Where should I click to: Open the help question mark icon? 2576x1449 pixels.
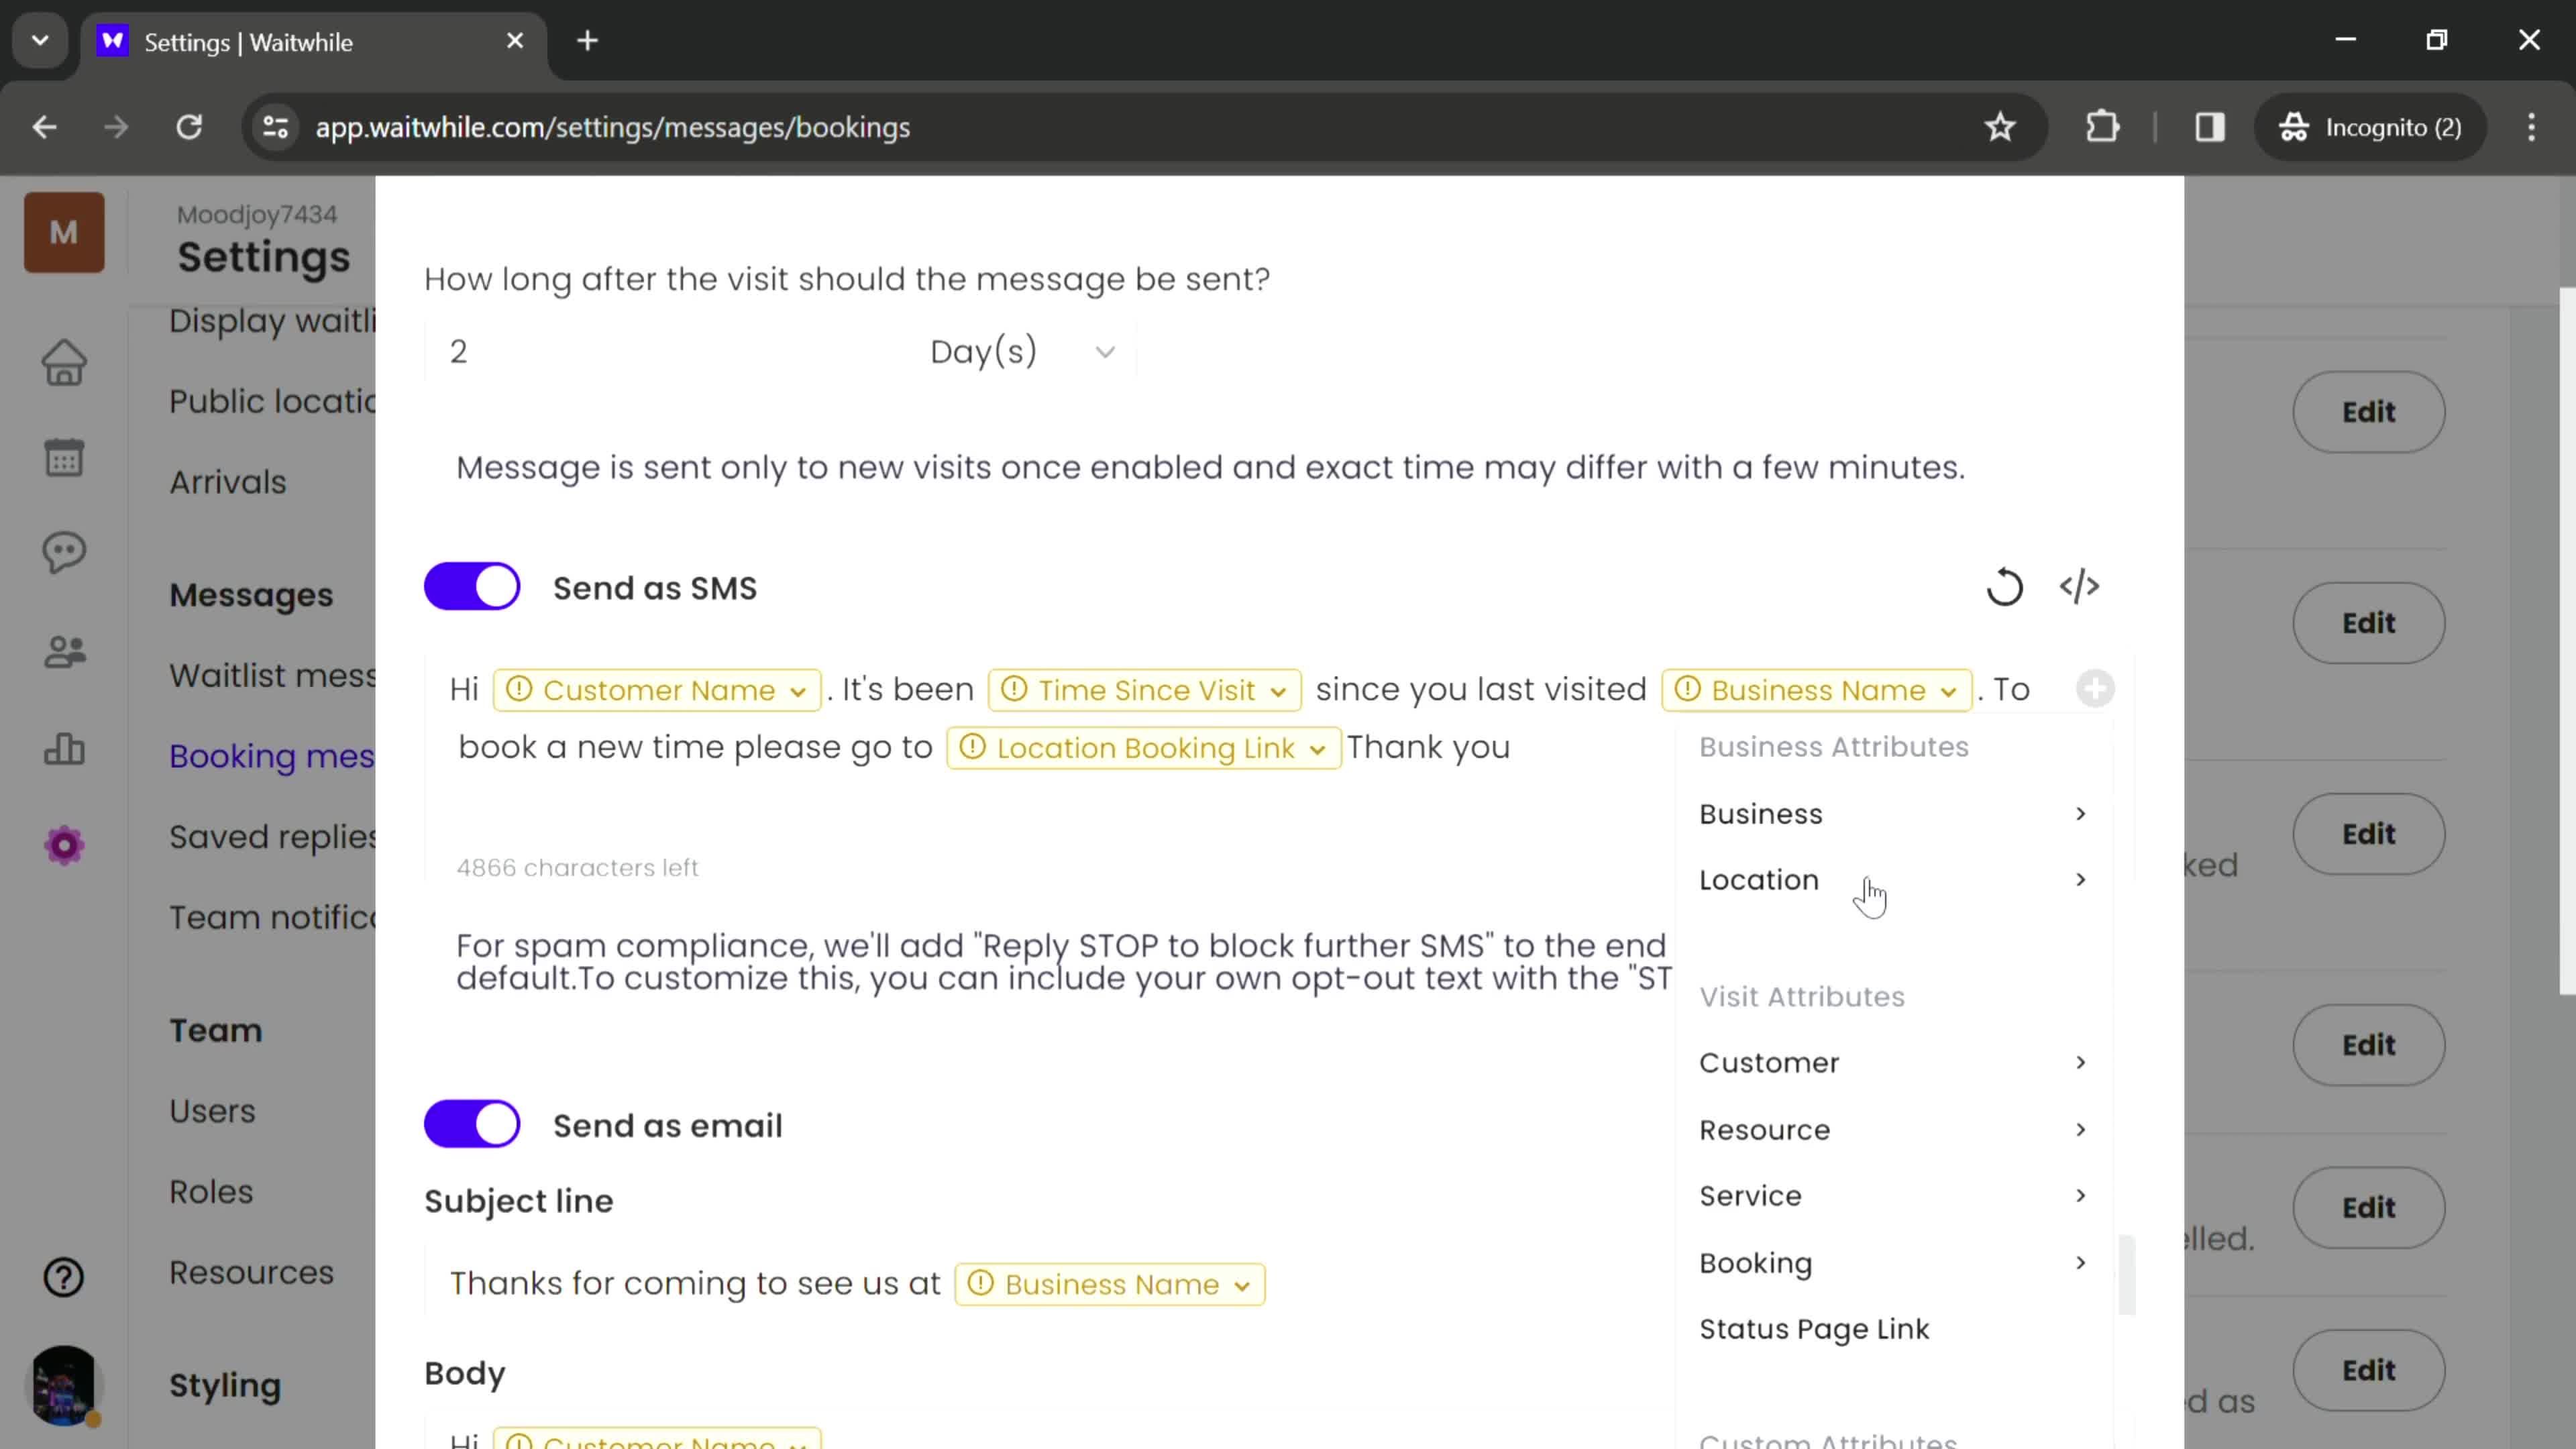64,1277
